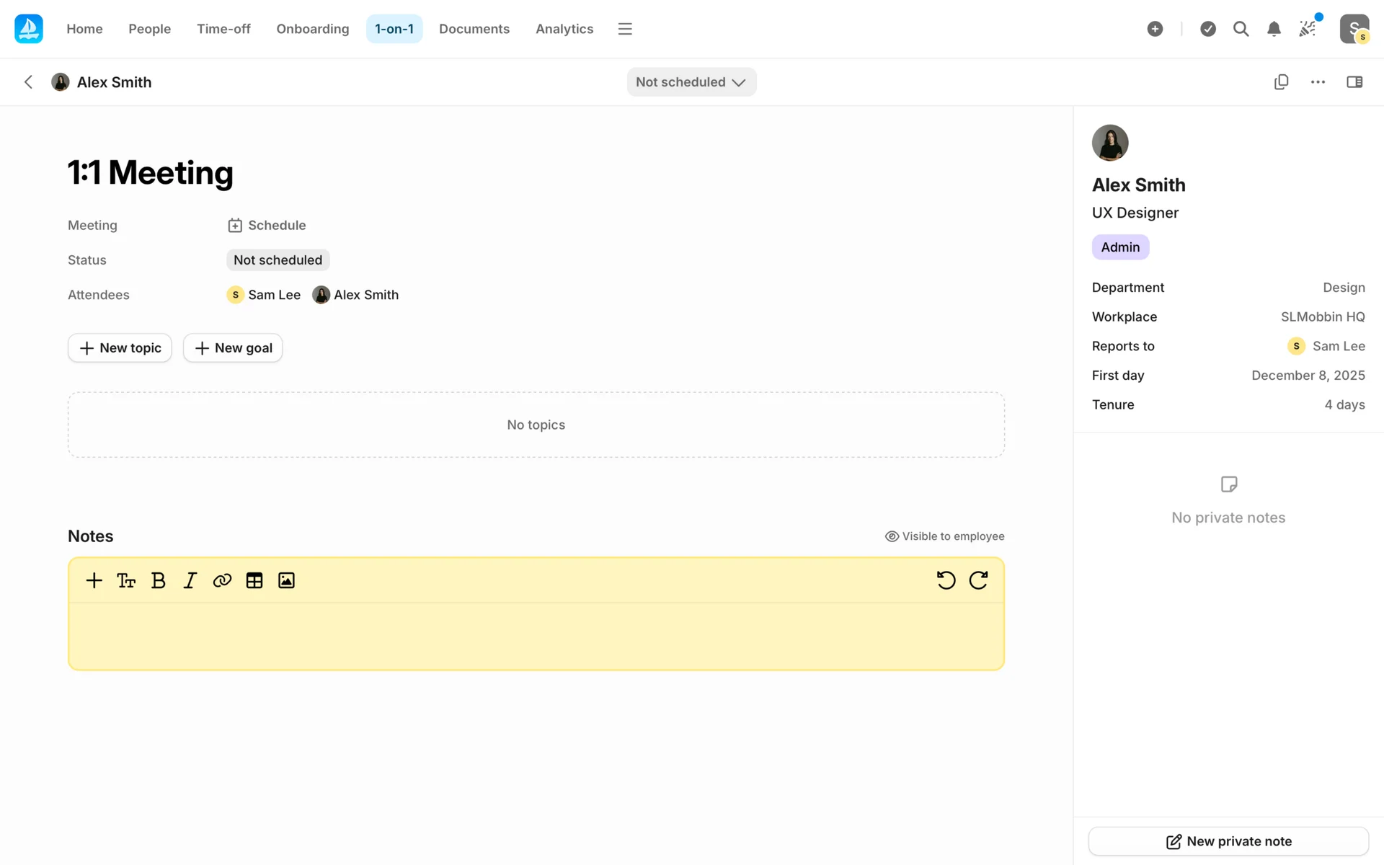Undo the last change in notes
This screenshot has width=1384, height=865.
coord(946,580)
